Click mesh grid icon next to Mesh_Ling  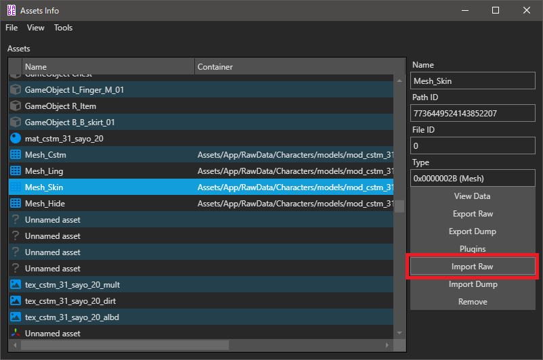coord(16,171)
